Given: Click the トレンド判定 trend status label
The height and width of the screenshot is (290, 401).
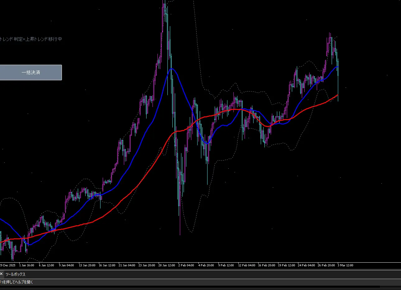Looking at the screenshot, I should pyautogui.click(x=31, y=39).
